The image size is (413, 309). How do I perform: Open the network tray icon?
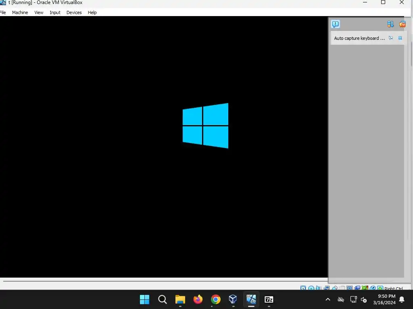click(x=353, y=299)
